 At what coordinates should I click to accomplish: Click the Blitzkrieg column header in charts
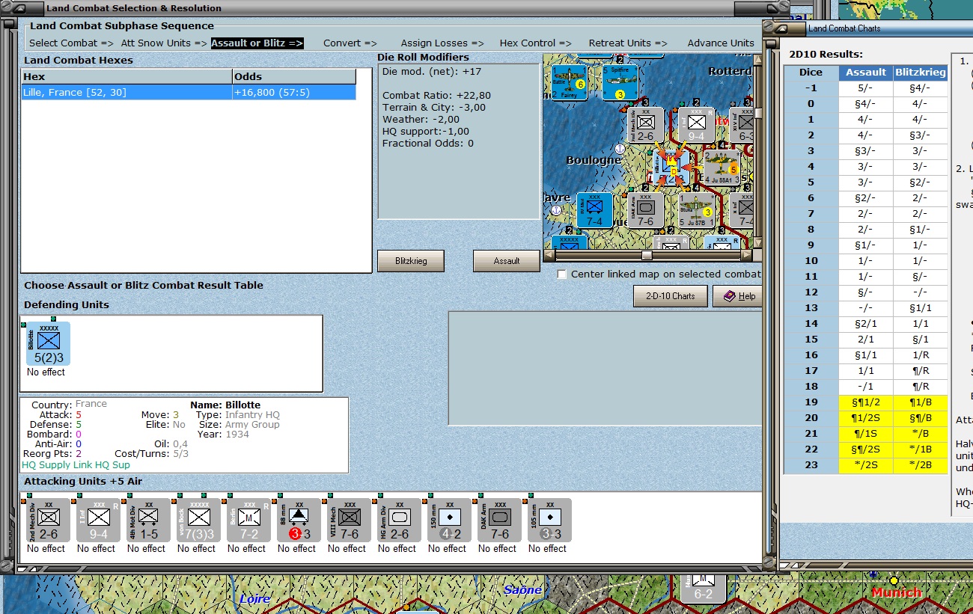pyautogui.click(x=921, y=73)
